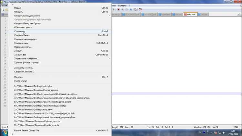The image size is (242, 136).
Task: Click the Windows Start orb
Action: pyautogui.click(x=5, y=132)
